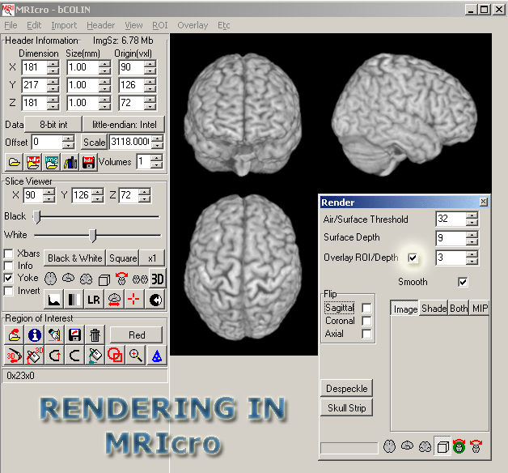Viewport: 508px width, 473px height.
Task: Check the Coronal flip checkbox
Action: [x=367, y=321]
